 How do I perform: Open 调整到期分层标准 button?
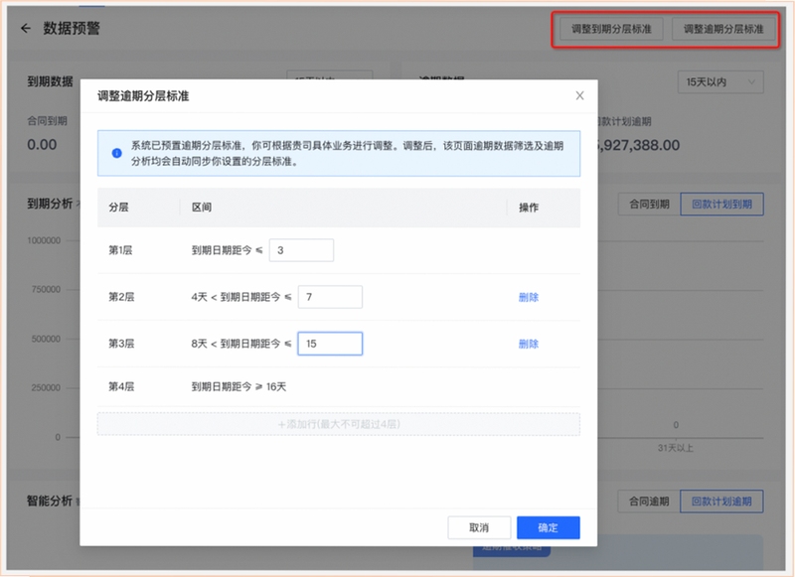point(611,29)
